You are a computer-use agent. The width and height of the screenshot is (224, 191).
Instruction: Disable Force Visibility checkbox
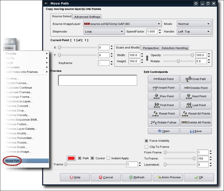(147, 141)
